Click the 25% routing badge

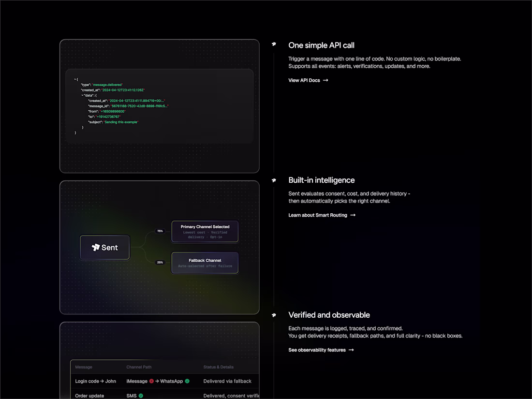click(160, 262)
